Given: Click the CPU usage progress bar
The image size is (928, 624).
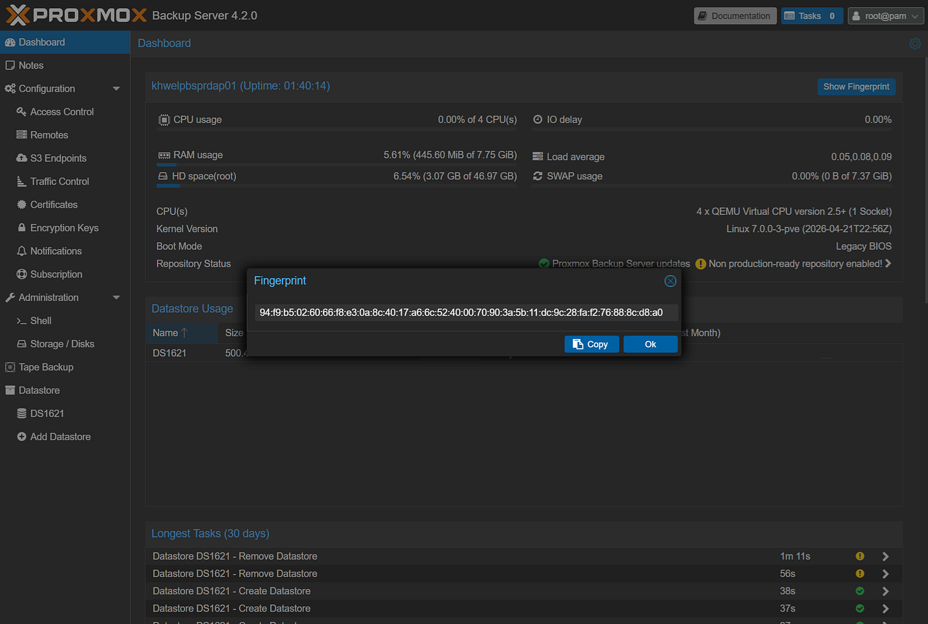Looking at the screenshot, I should pyautogui.click(x=337, y=129).
